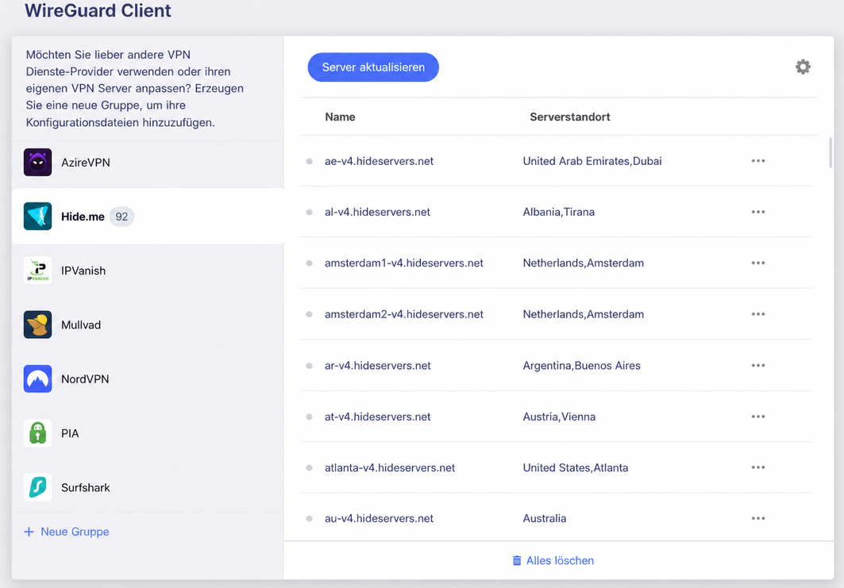Viewport: 844px width, 588px height.
Task: Click the Serverstandort column header
Action: [x=570, y=117]
